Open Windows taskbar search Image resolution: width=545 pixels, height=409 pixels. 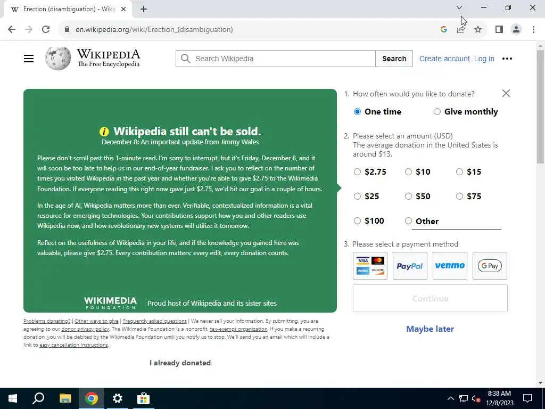point(38,398)
